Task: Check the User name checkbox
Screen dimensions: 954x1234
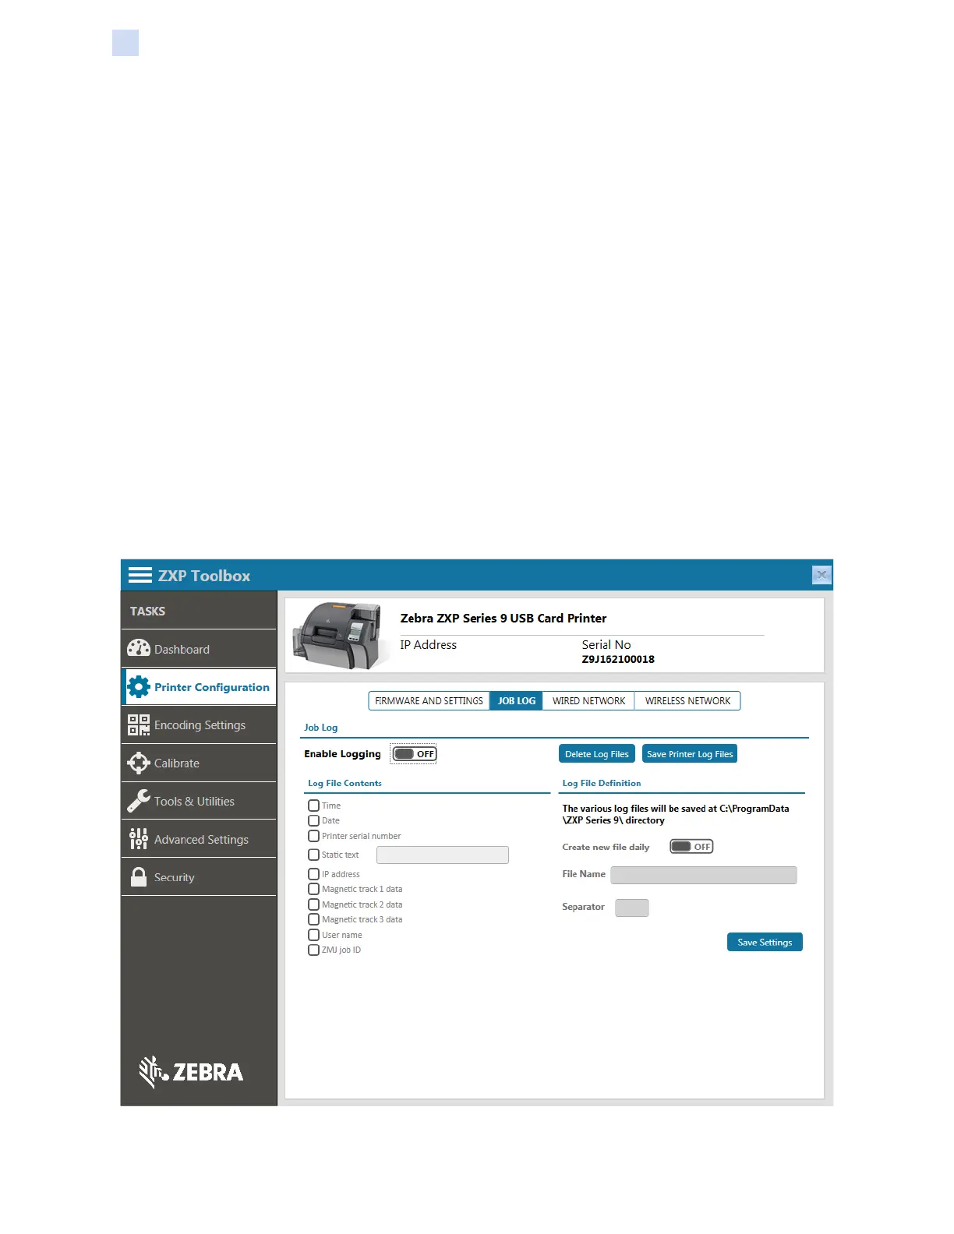Action: pyautogui.click(x=313, y=935)
